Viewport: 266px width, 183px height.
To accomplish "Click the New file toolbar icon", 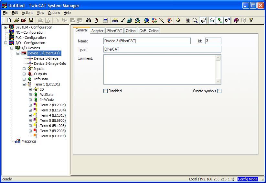I will coord(9,20).
